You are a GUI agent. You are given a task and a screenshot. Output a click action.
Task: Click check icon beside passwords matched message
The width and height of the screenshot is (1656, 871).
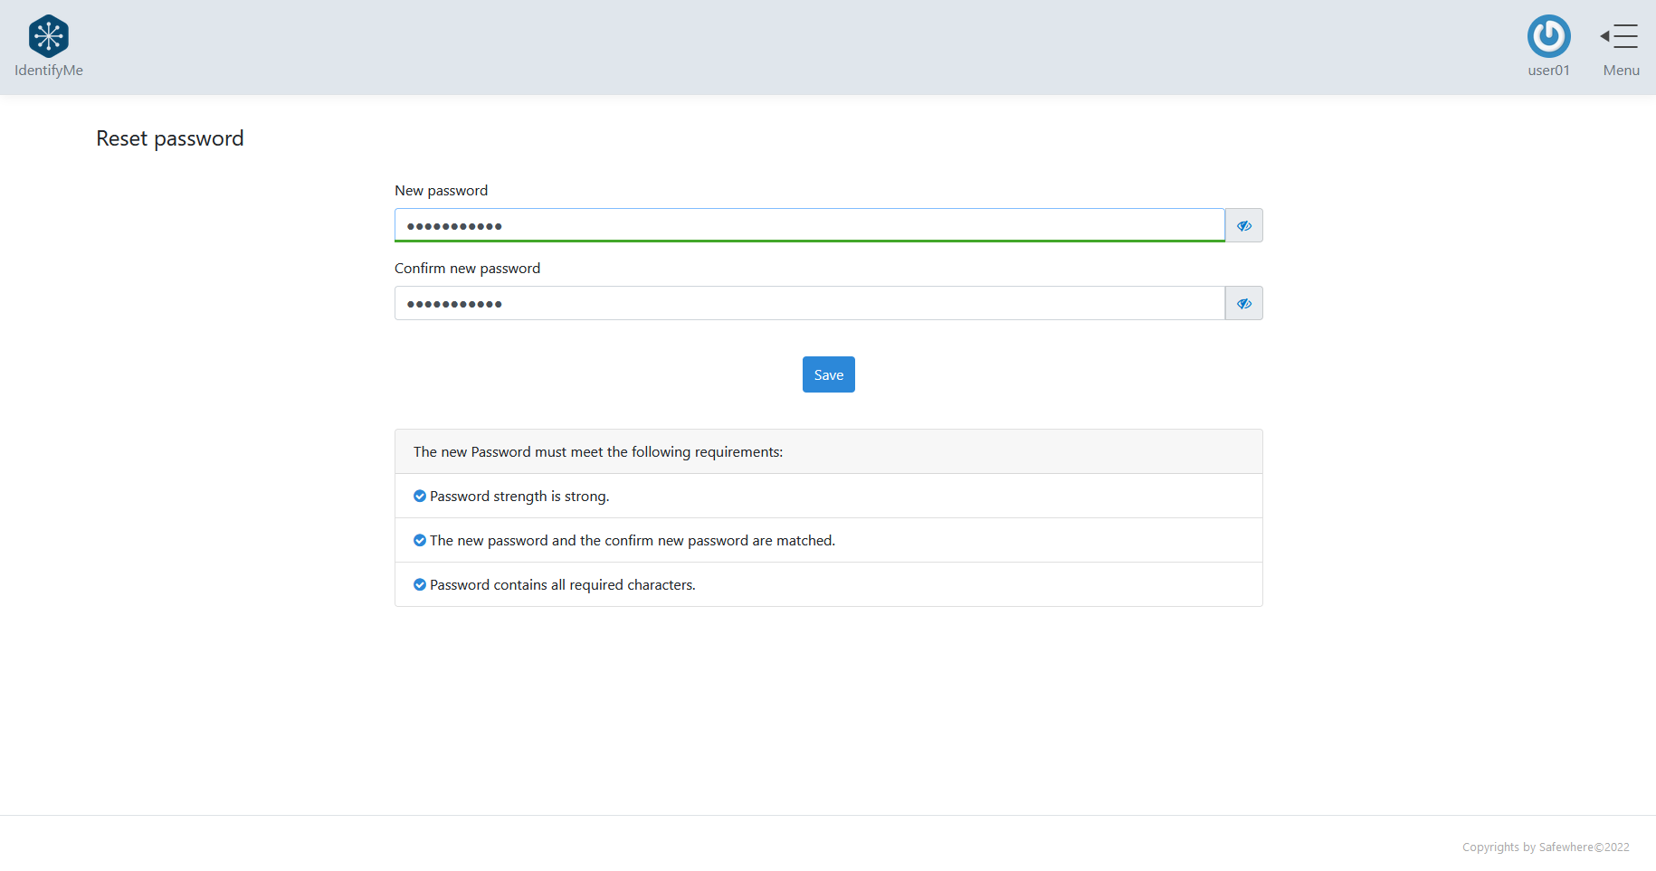click(420, 540)
